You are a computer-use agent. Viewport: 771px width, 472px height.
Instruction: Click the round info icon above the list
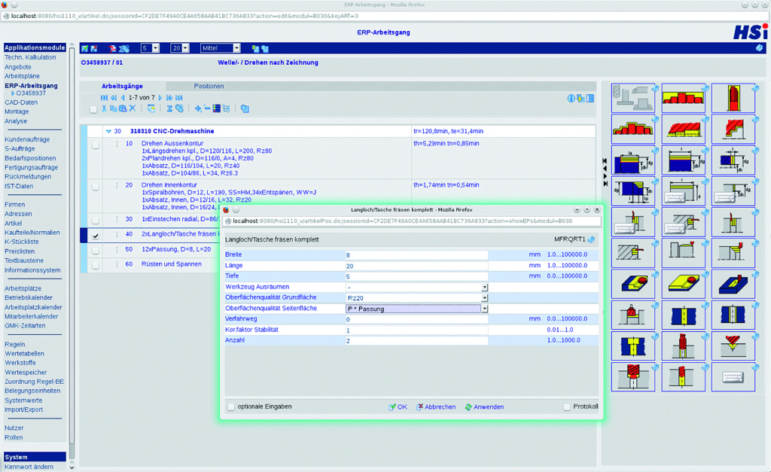pos(571,99)
